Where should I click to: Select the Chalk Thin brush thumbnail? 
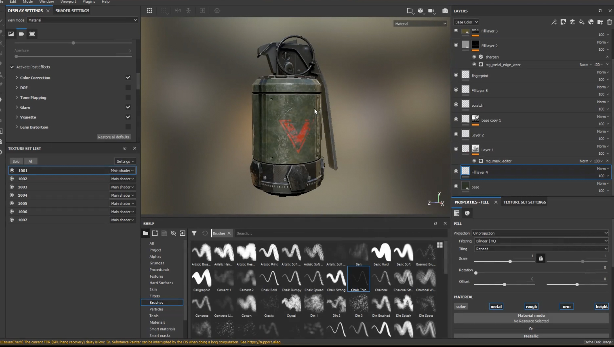[x=359, y=278]
